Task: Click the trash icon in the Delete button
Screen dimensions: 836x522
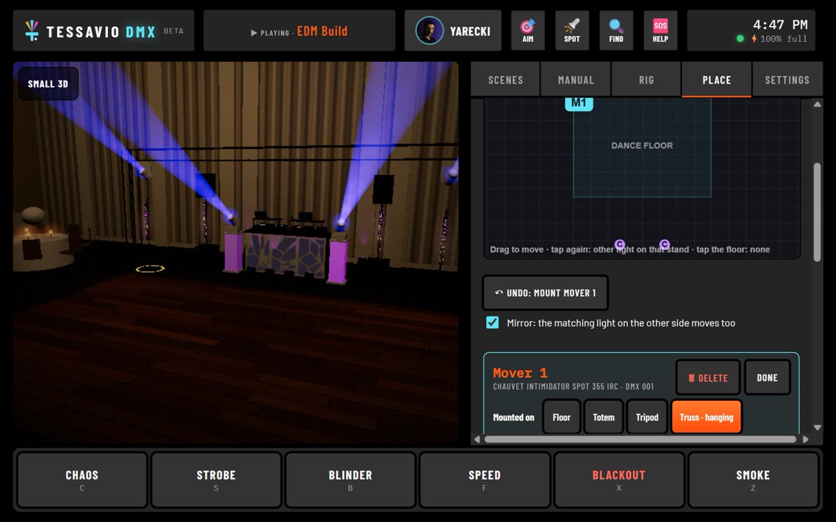Action: click(691, 378)
